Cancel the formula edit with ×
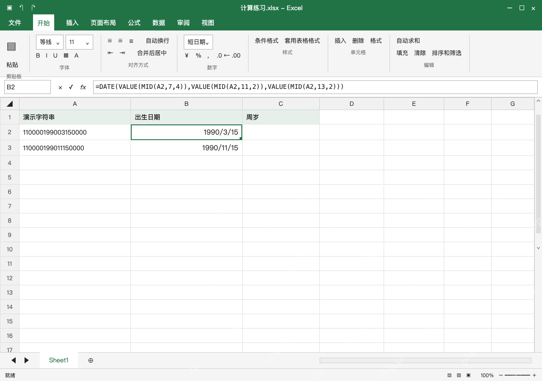Image resolution: width=542 pixels, height=381 pixels. click(x=60, y=87)
